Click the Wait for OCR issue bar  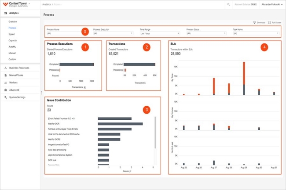tap(120, 124)
